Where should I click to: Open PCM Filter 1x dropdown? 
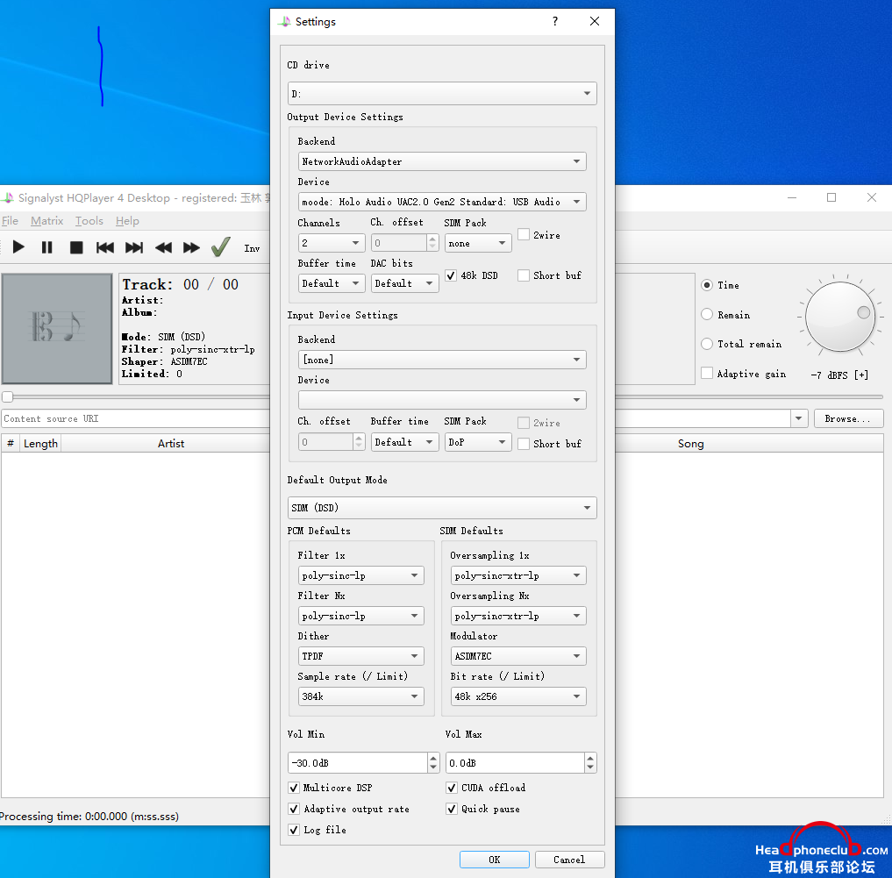[x=360, y=575]
